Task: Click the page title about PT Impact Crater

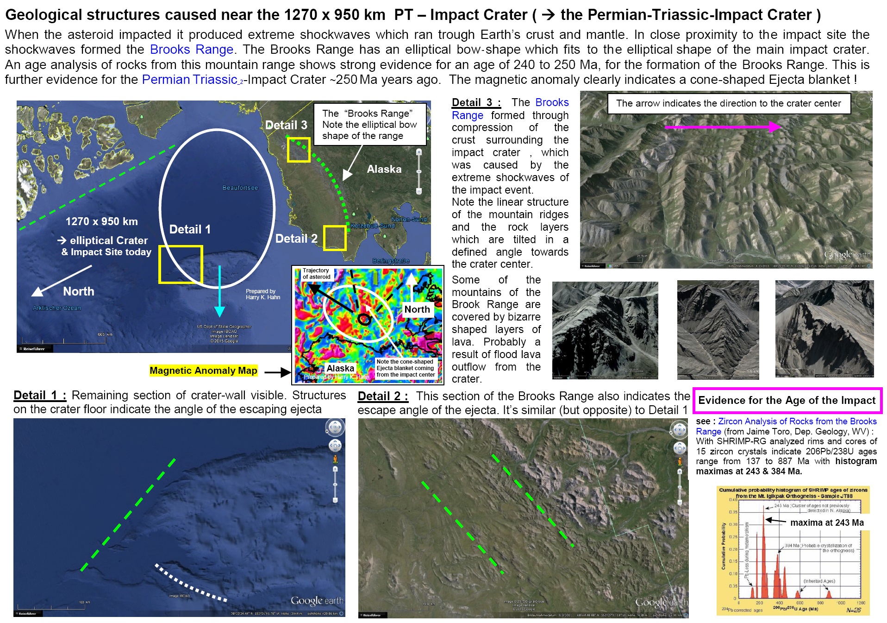Action: point(413,15)
